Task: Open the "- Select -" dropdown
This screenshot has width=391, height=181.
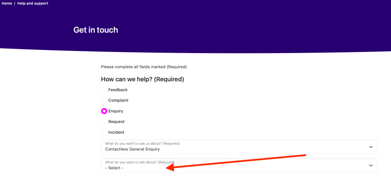Action: click(230, 166)
